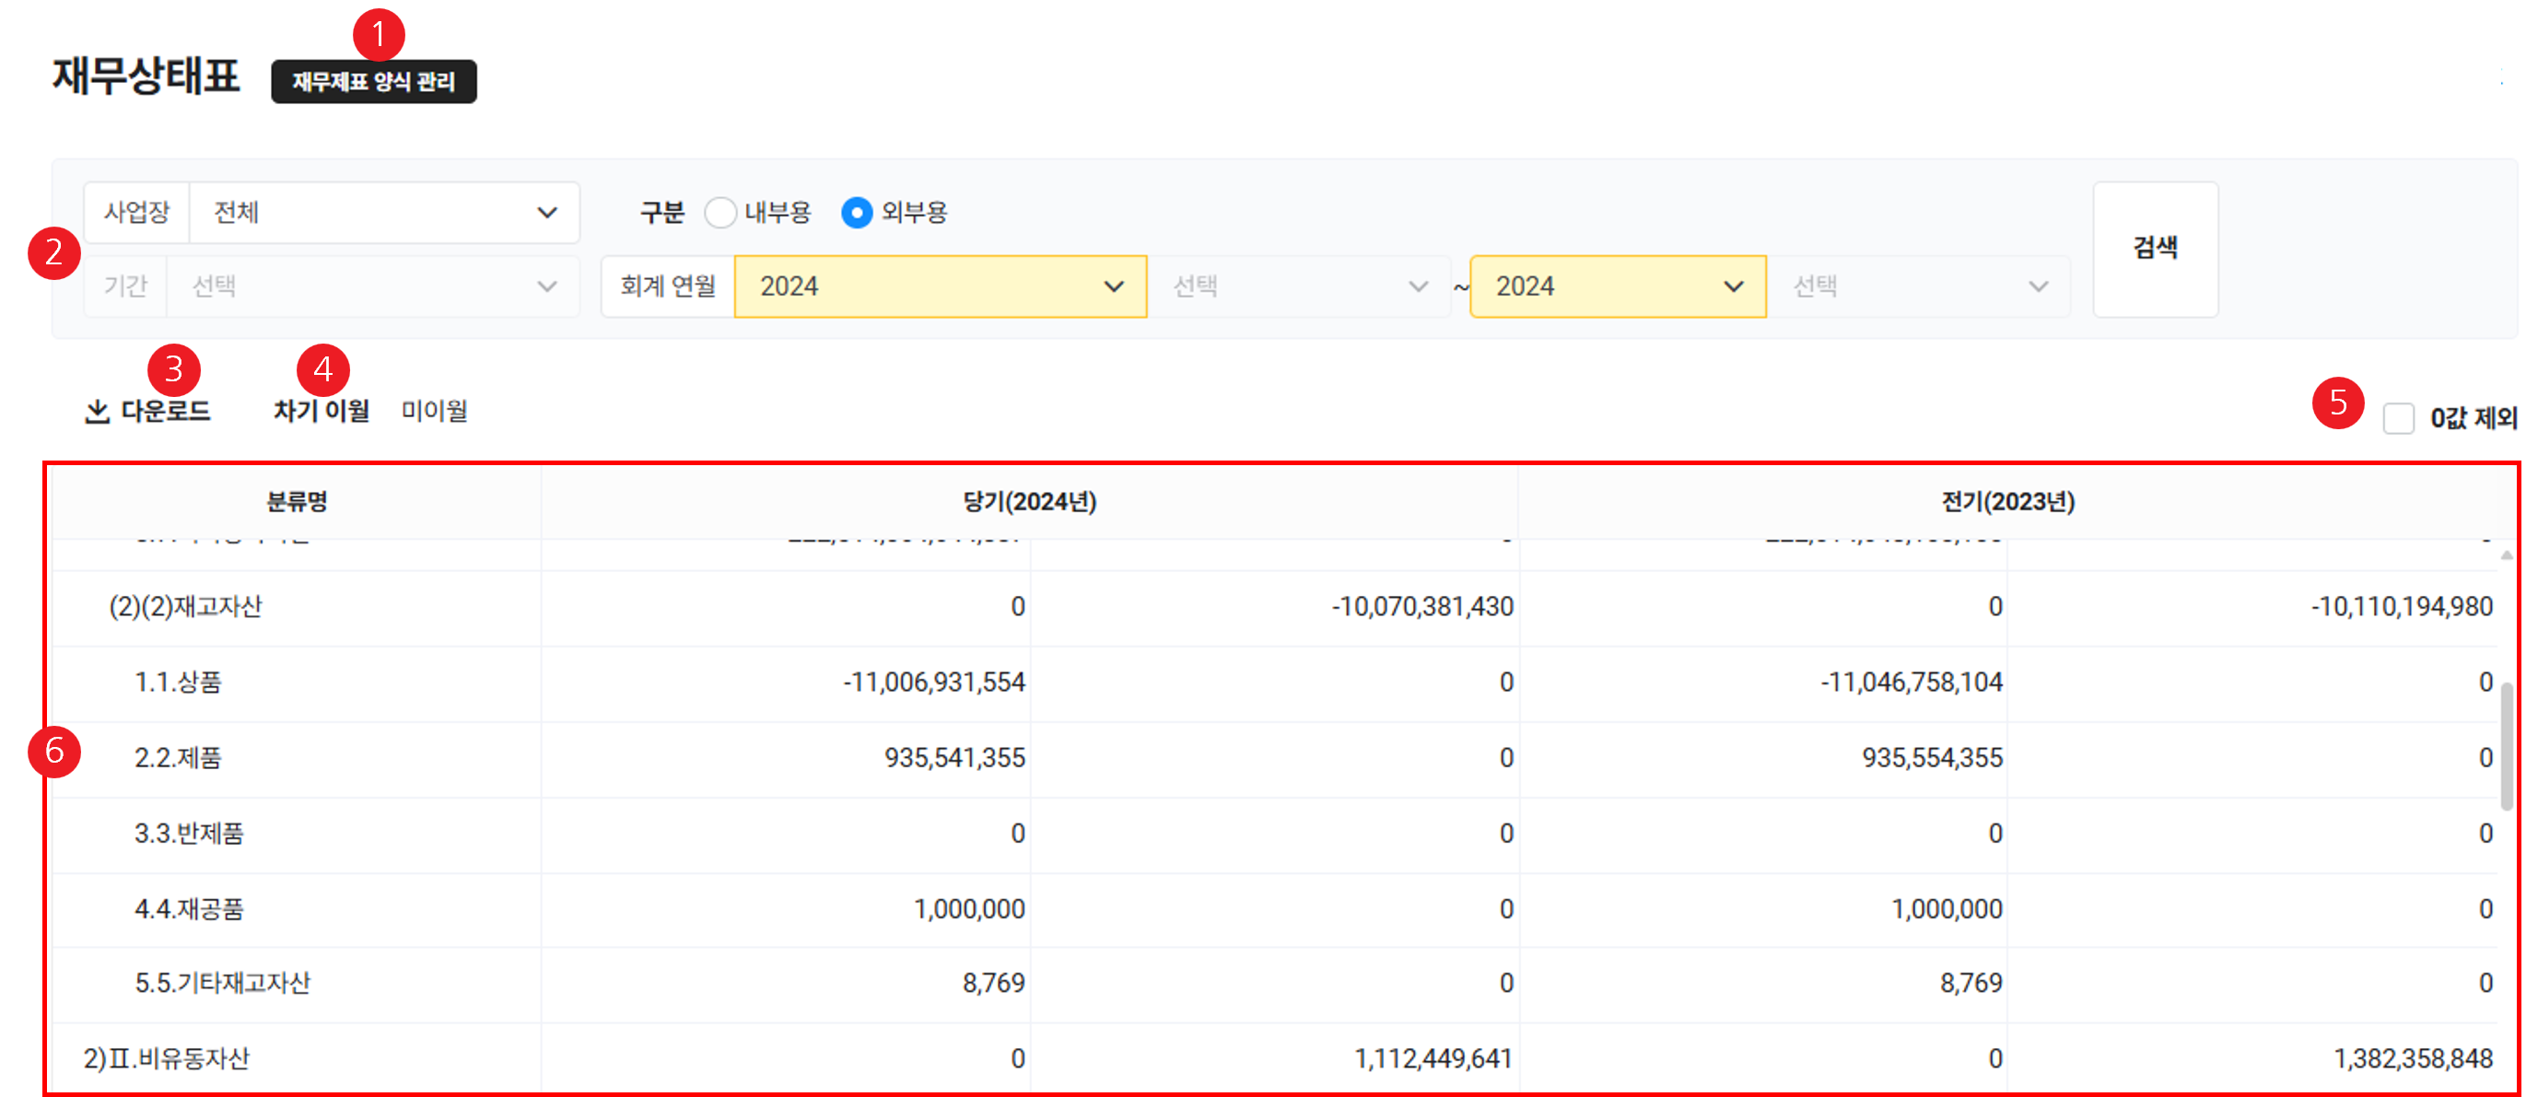This screenshot has height=1097, width=2538.
Task: Click the 분류명 column header
Action: (x=297, y=502)
